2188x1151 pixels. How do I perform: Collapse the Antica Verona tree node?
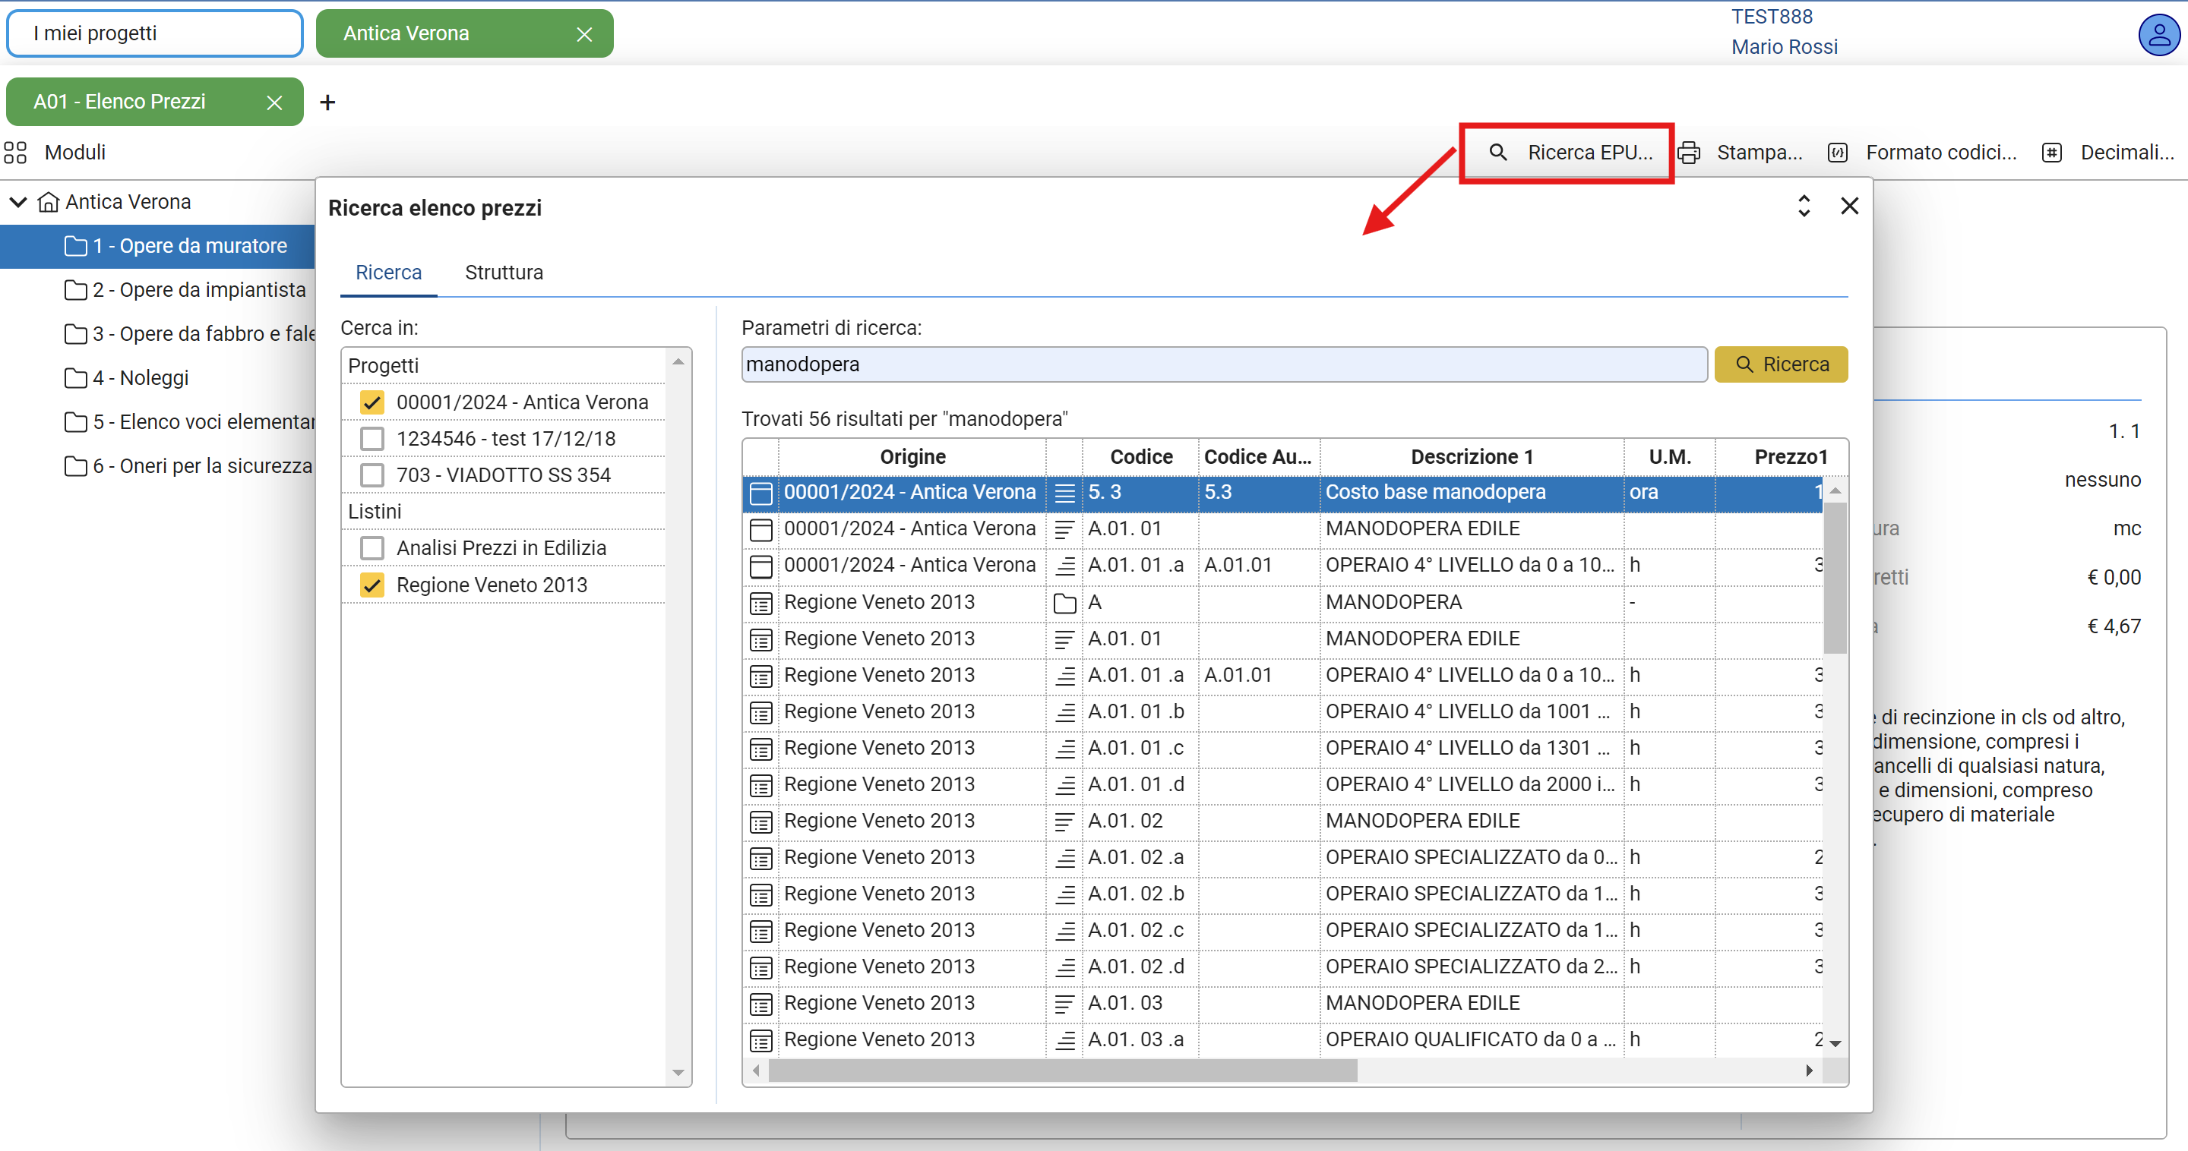(17, 202)
